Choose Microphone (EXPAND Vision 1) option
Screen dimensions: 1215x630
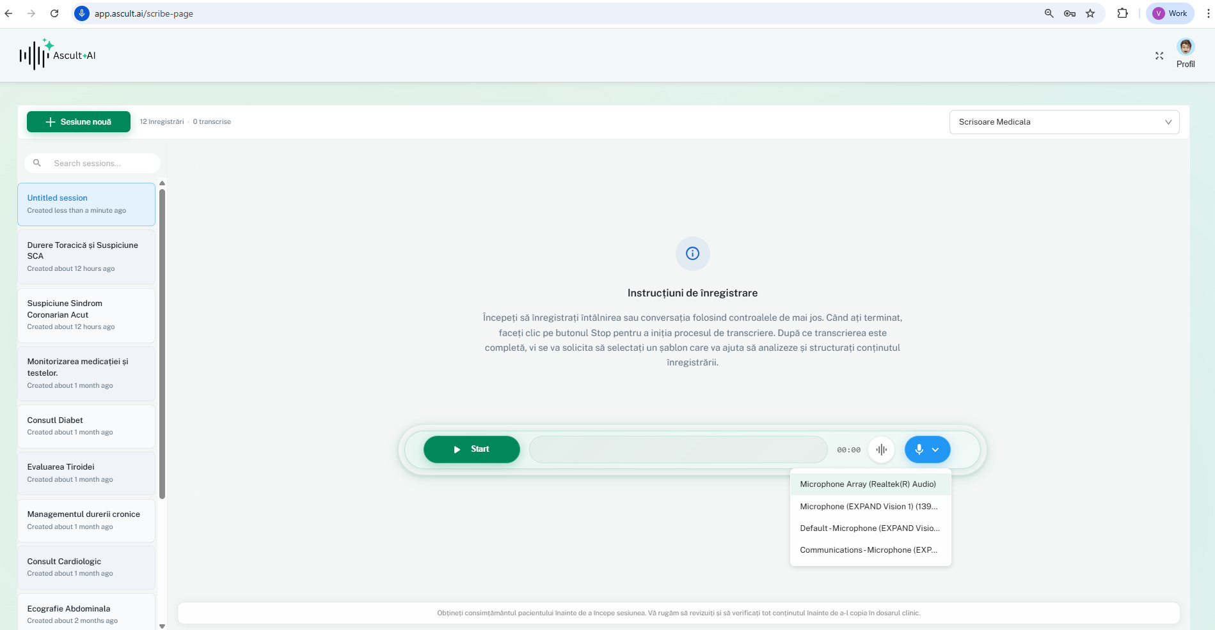(x=868, y=507)
